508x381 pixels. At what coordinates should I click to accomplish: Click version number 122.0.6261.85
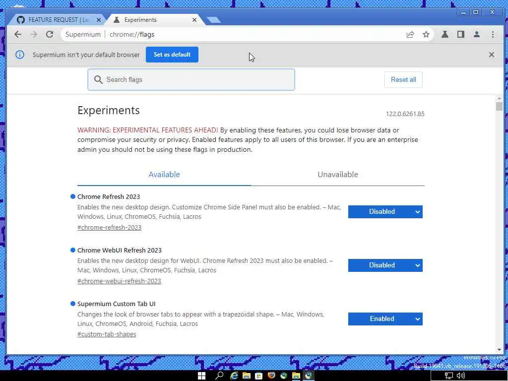click(x=405, y=114)
